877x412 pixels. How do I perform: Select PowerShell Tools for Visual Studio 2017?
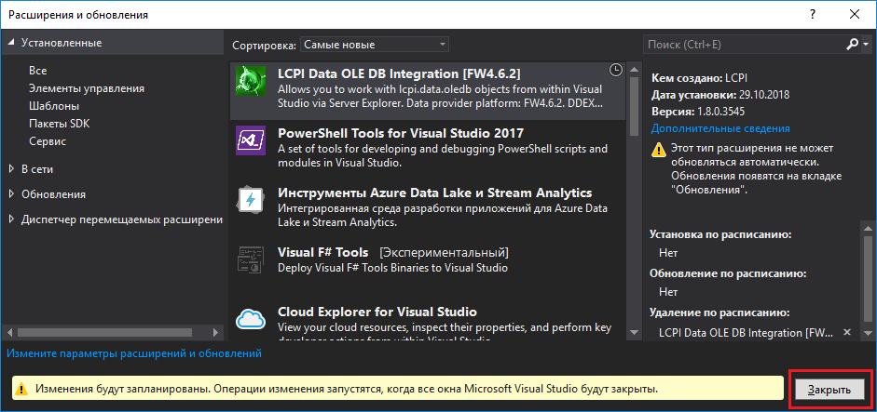pos(401,133)
